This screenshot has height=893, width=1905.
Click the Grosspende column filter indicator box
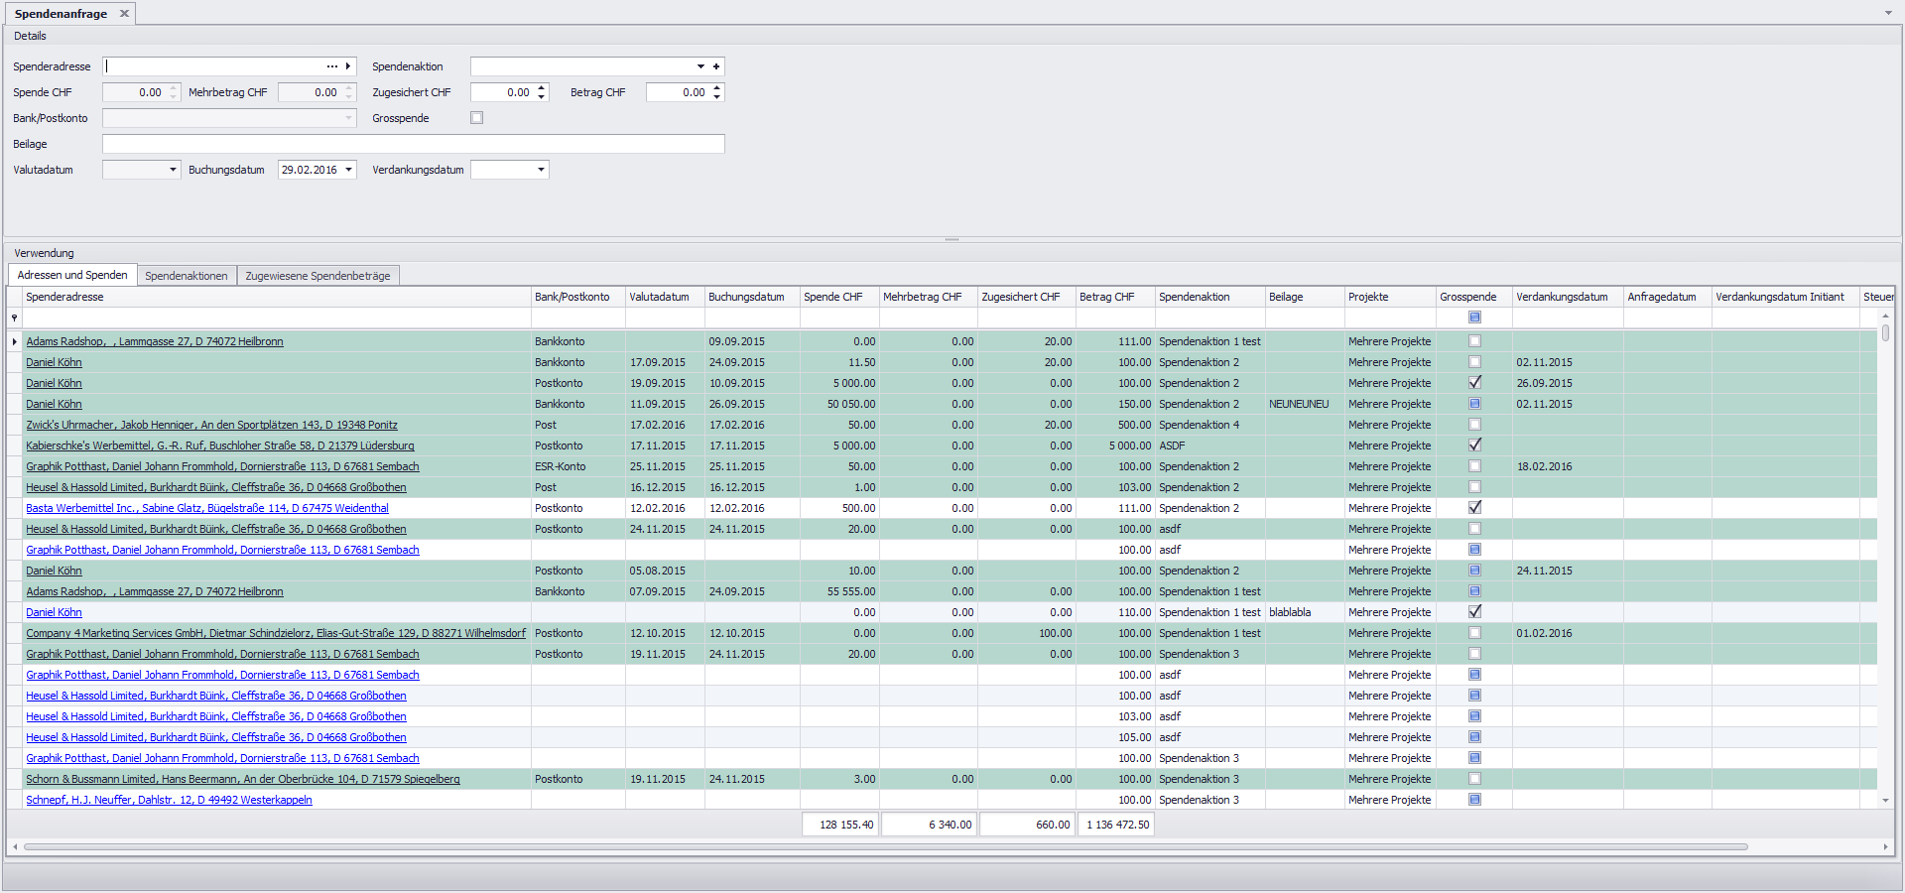click(1474, 318)
